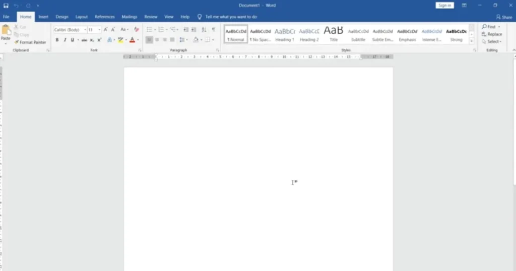Increase paragraph indent
This screenshot has width=516, height=271.
194,30
